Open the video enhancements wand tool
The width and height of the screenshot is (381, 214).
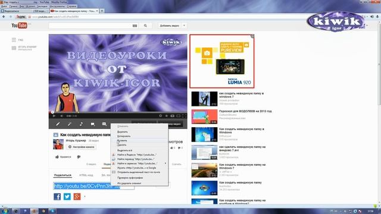click(x=70, y=124)
